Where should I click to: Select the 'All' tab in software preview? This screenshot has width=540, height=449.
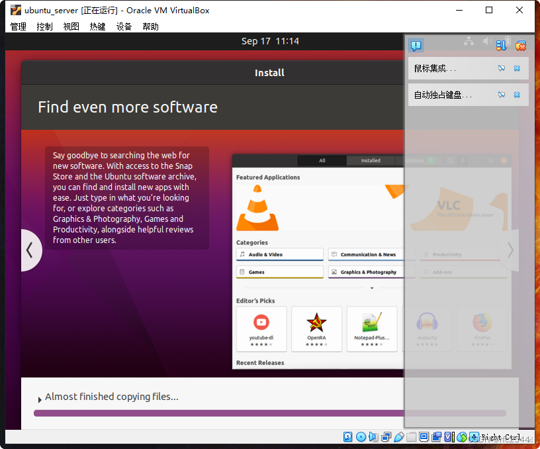[322, 160]
